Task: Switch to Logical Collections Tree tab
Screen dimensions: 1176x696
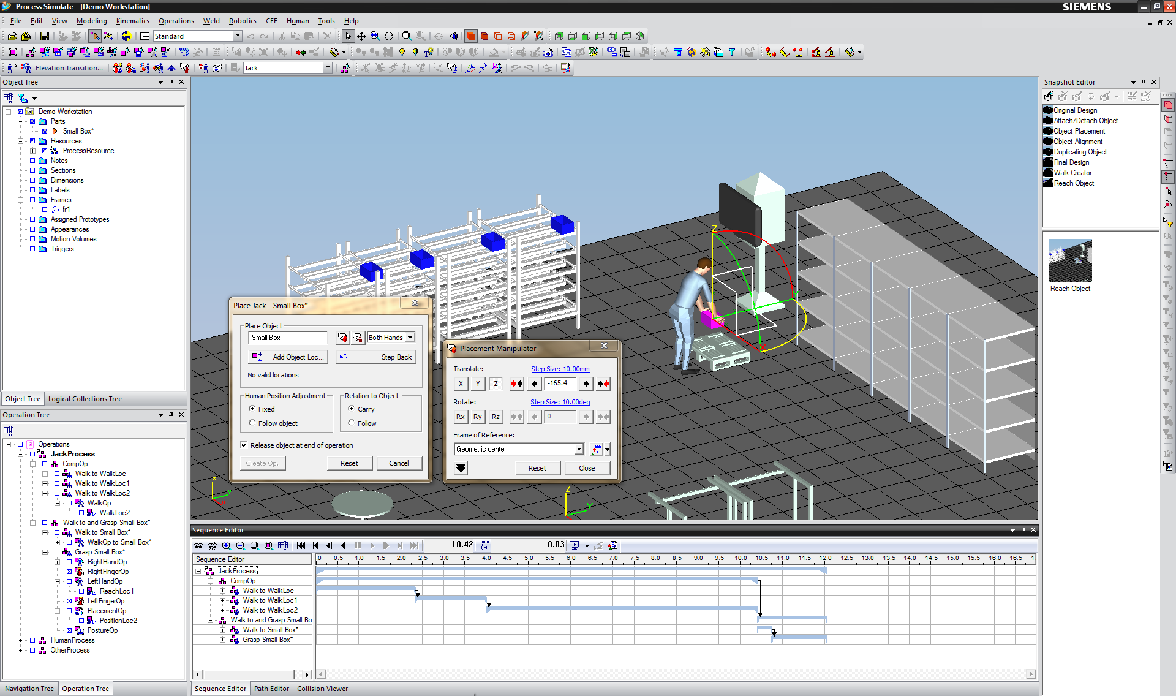Action: pos(85,399)
